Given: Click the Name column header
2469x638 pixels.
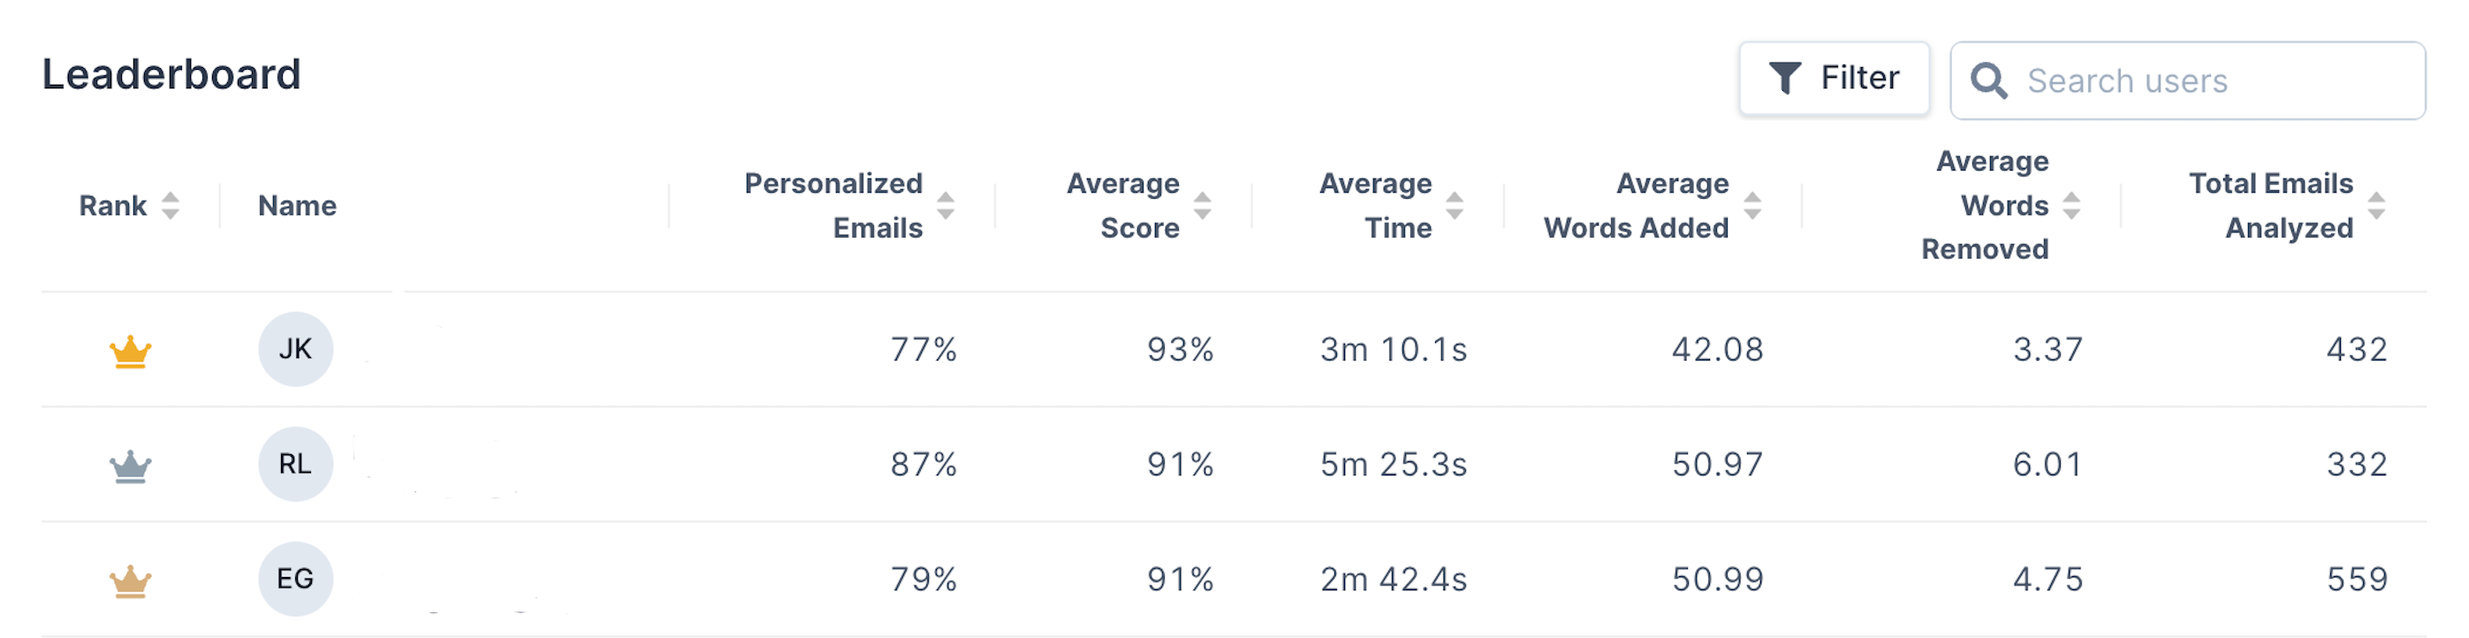Looking at the screenshot, I should click(297, 205).
